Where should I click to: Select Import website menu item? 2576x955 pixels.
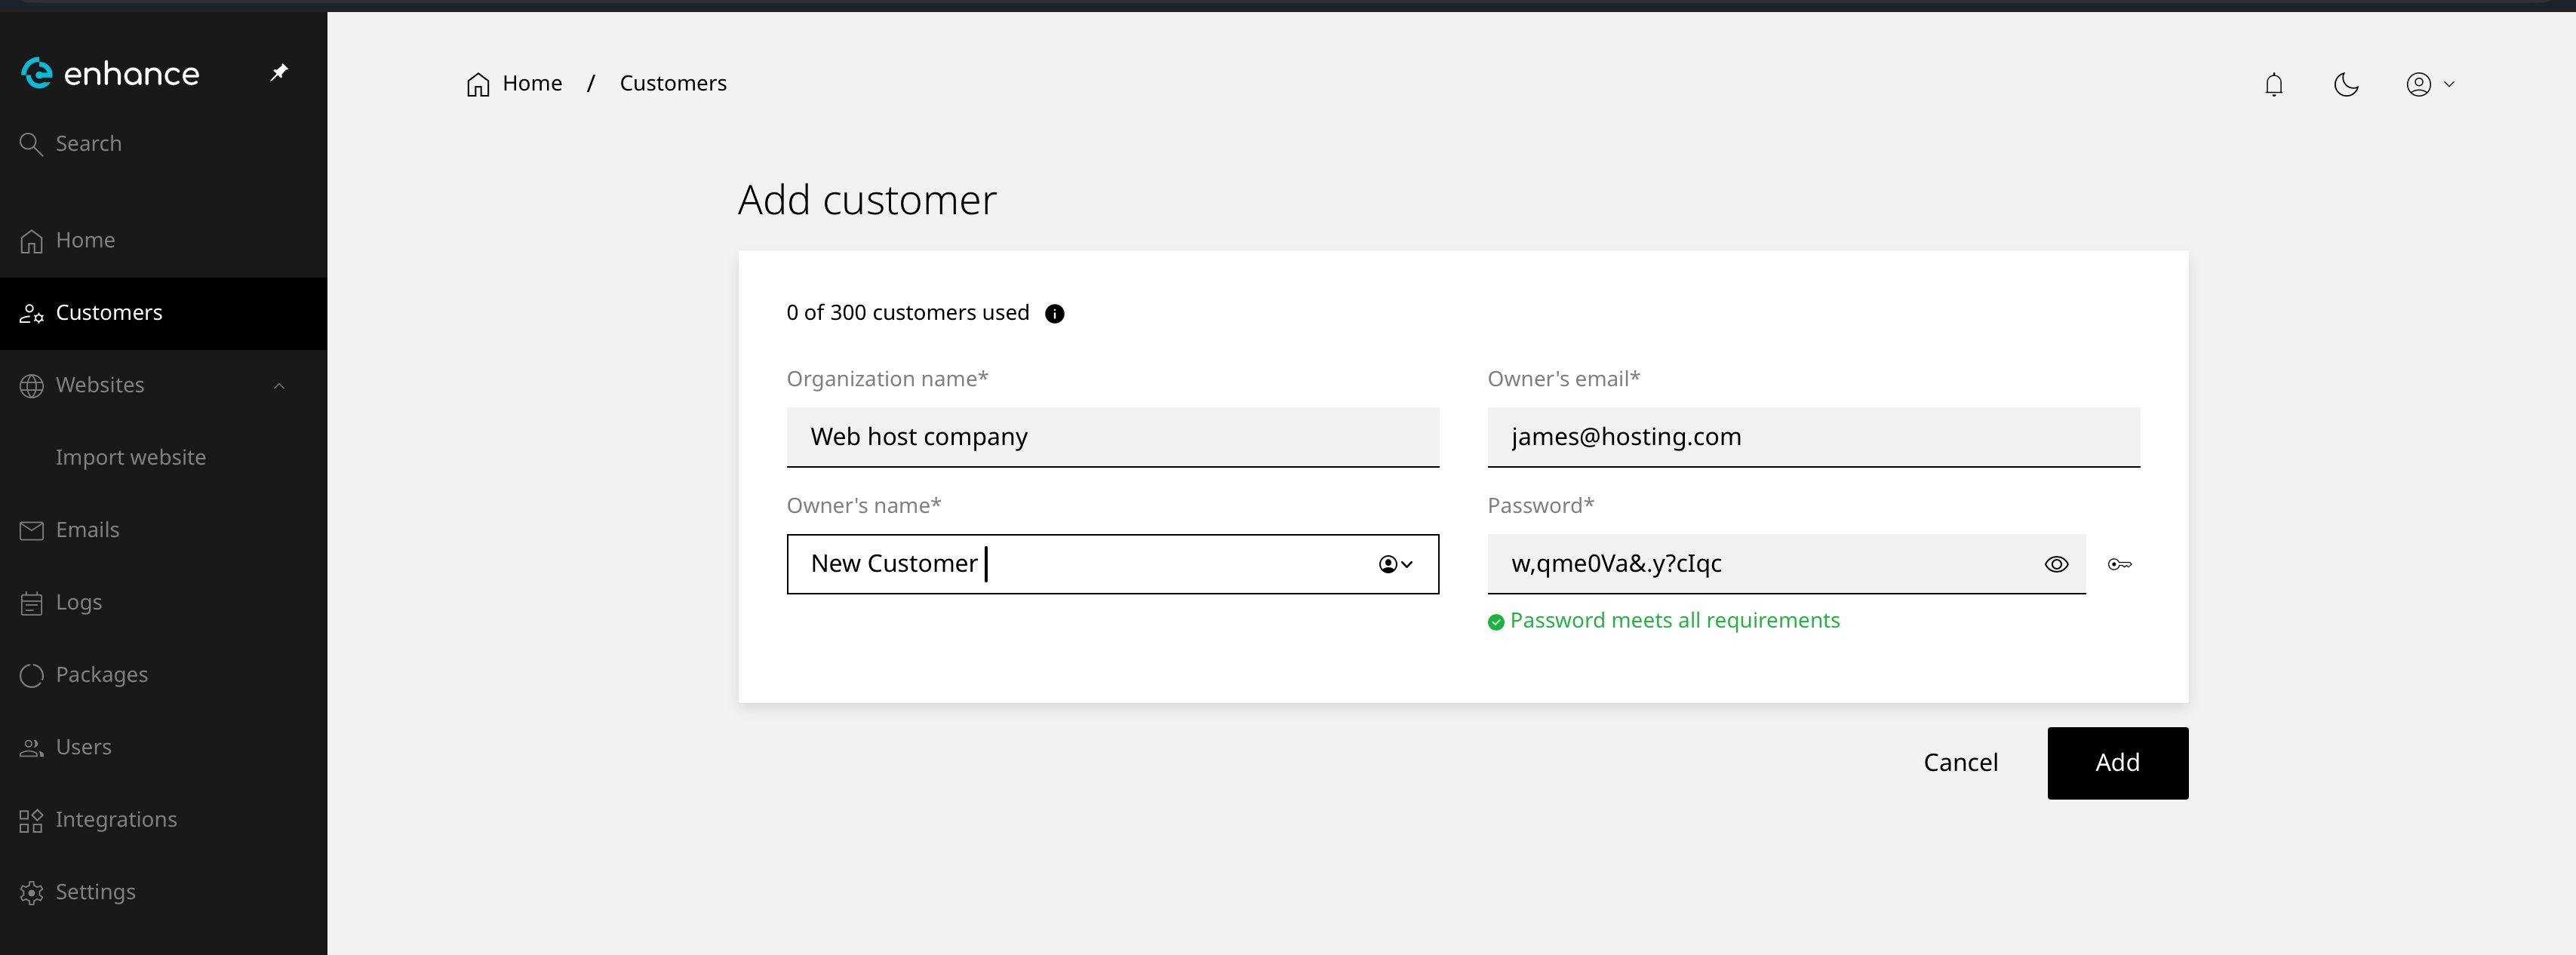tap(130, 458)
